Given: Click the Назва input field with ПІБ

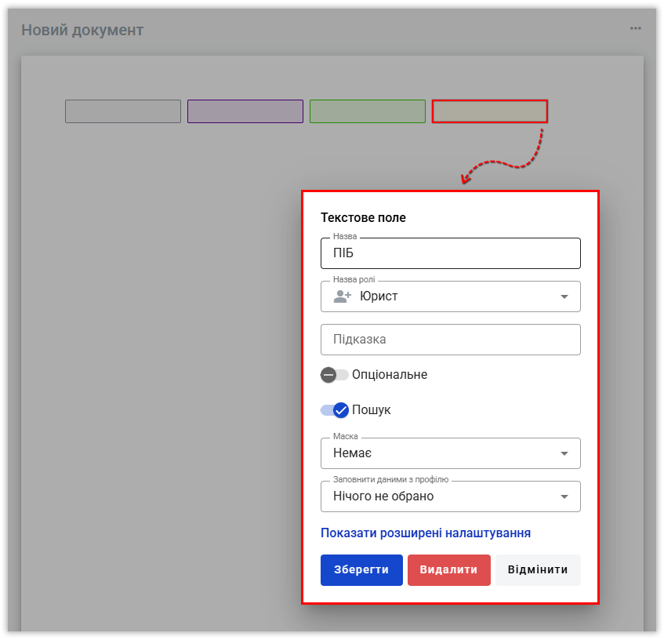Looking at the screenshot, I should pos(450,253).
